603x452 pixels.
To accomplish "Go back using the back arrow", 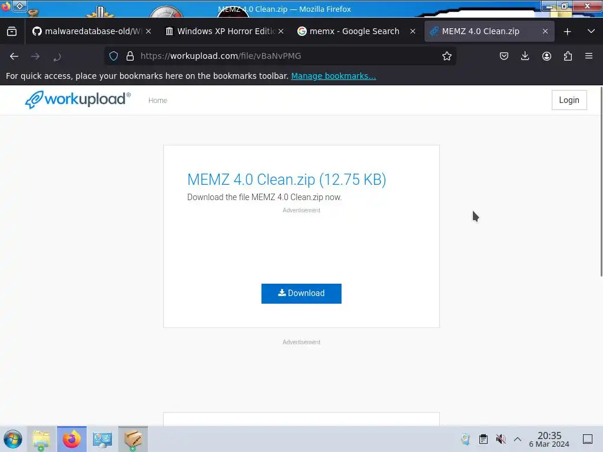I will point(14,56).
